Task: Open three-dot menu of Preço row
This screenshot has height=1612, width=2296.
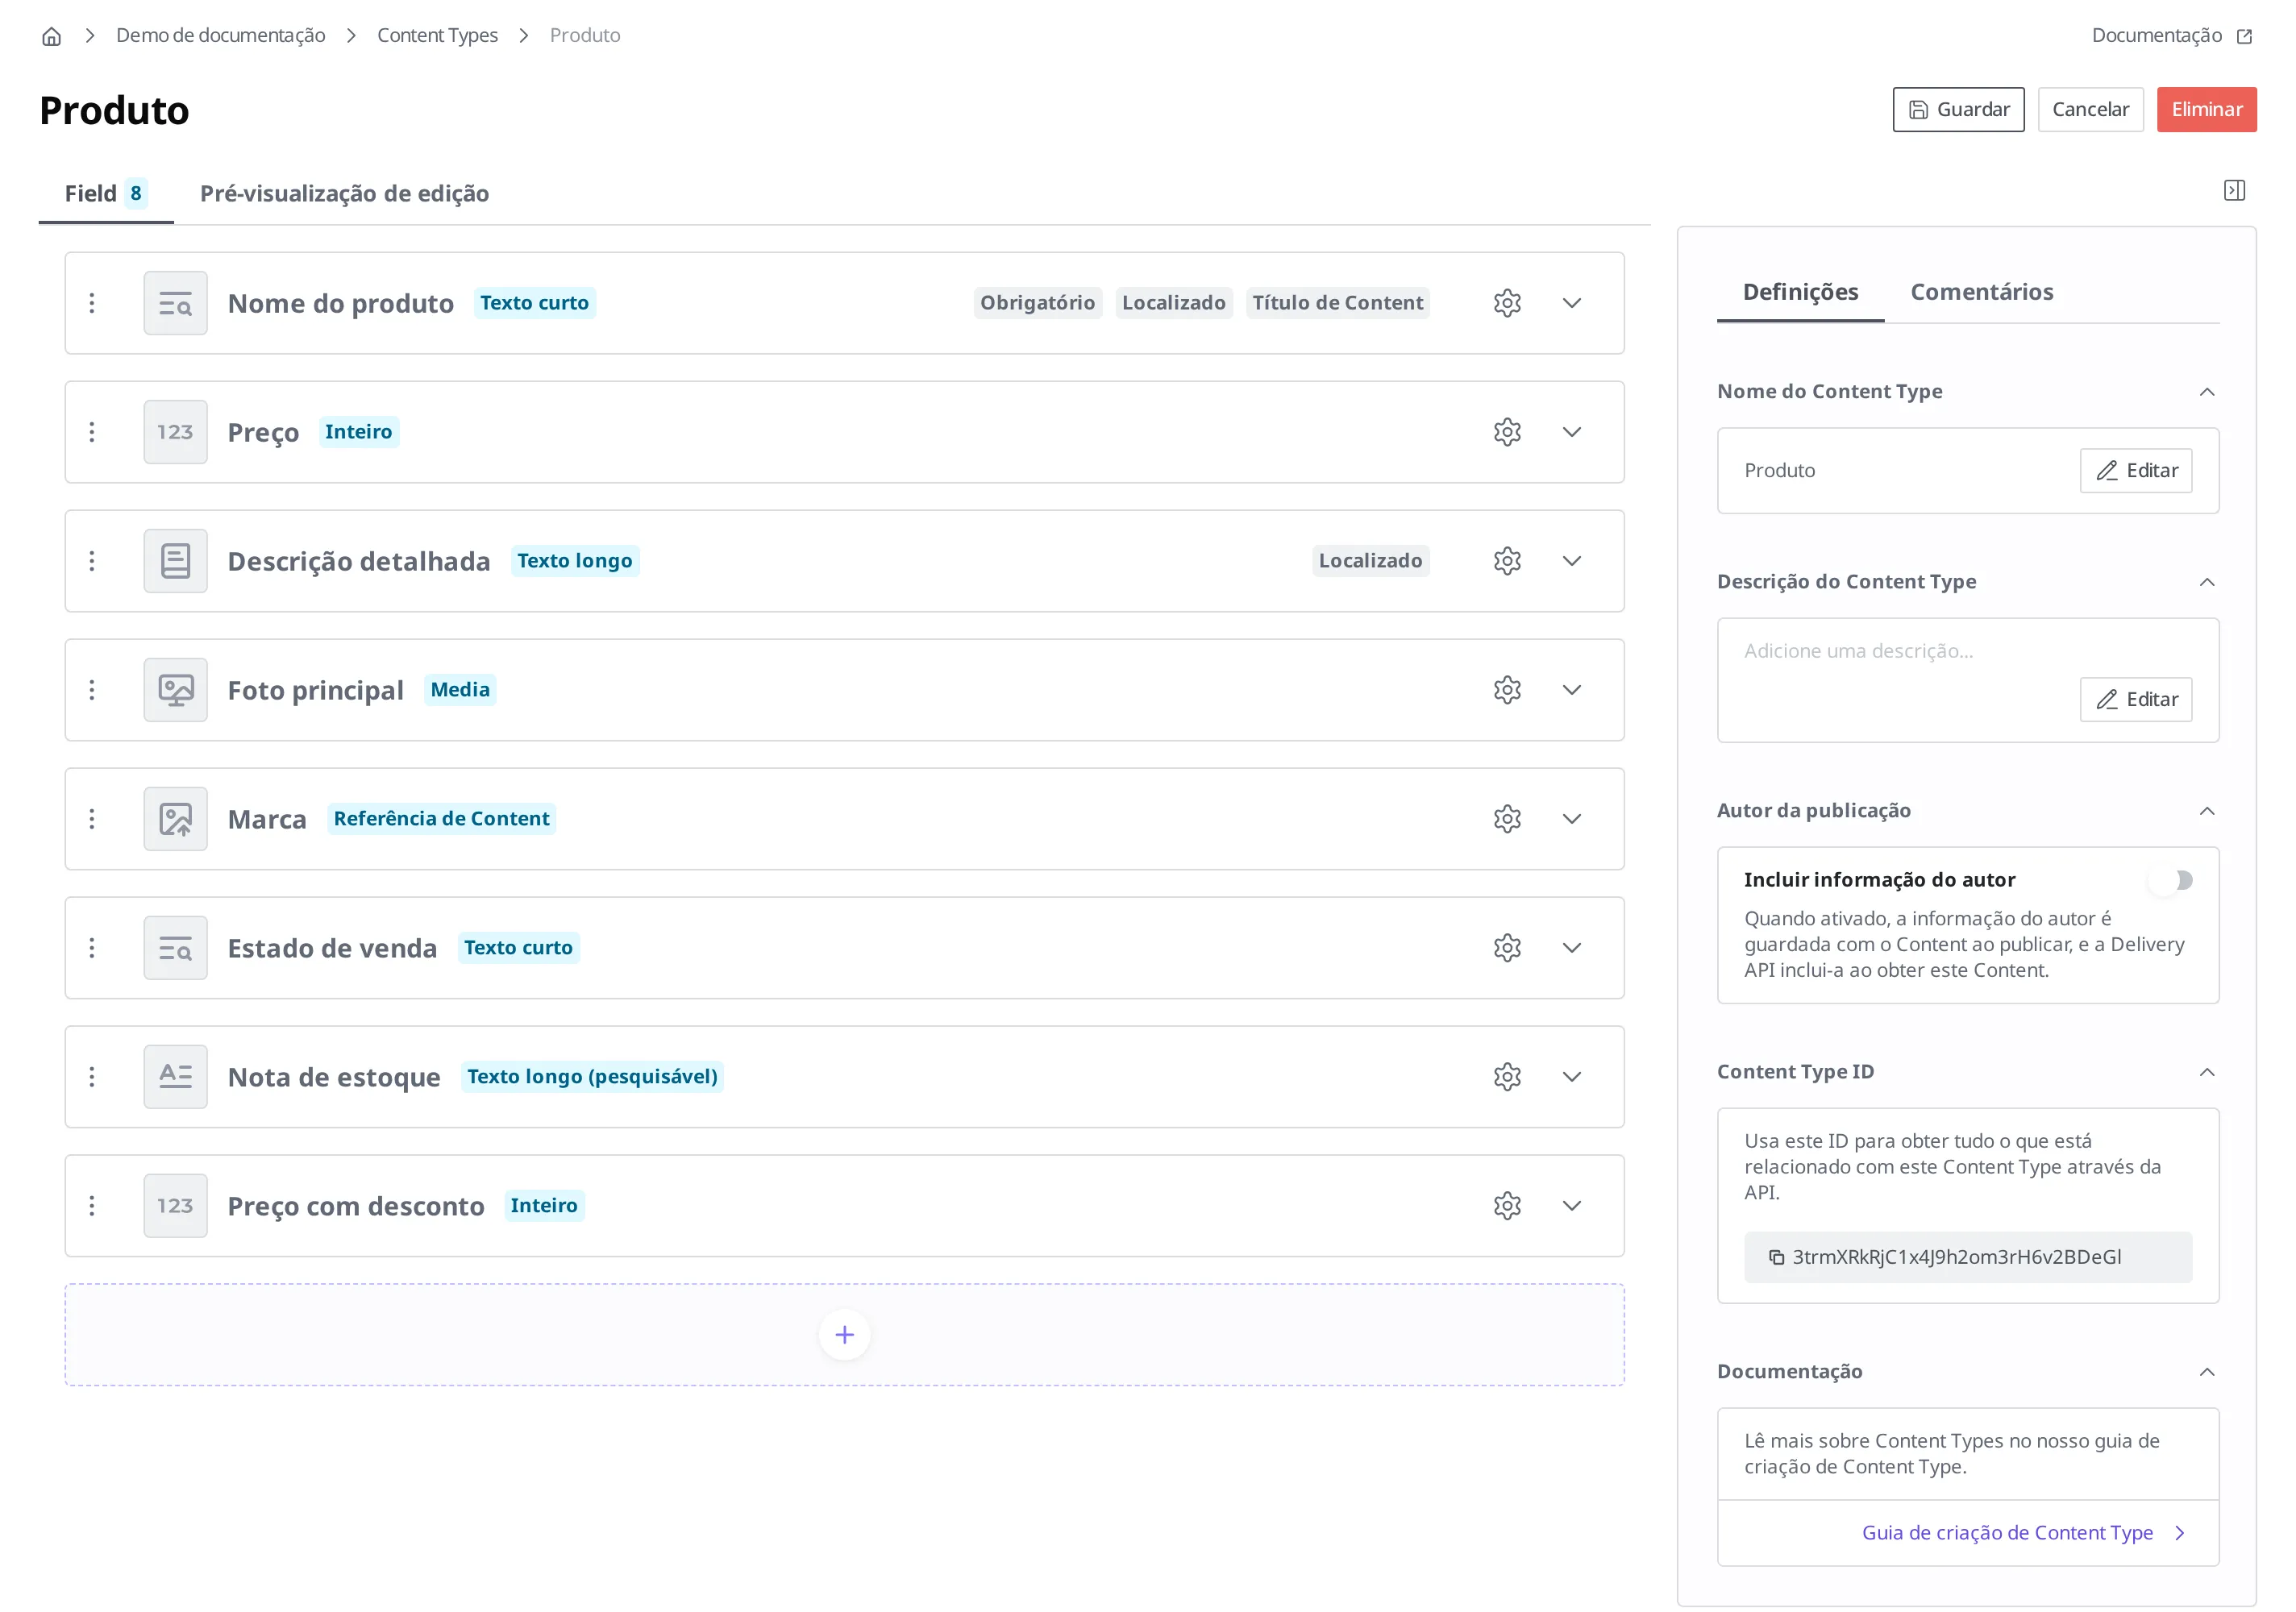Action: pyautogui.click(x=92, y=432)
